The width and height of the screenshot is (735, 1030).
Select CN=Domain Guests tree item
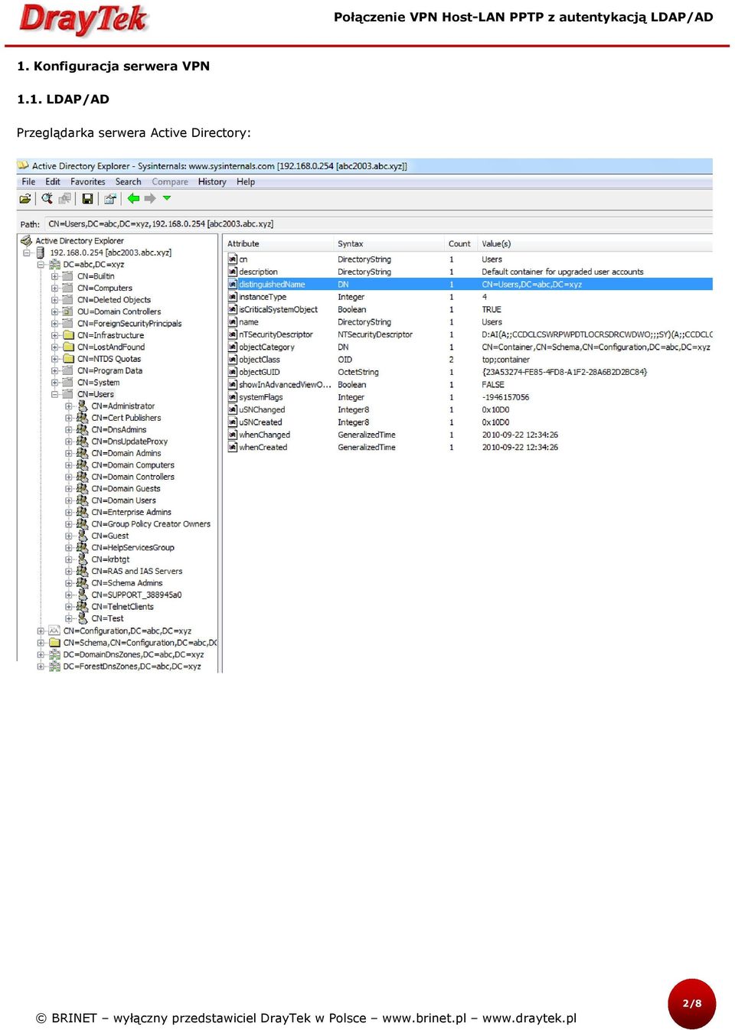click(x=126, y=489)
